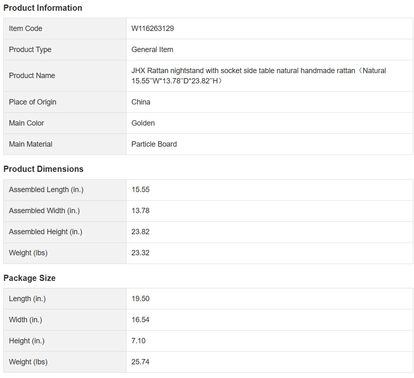Click the Product Information heading
The image size is (414, 378).
43,8
